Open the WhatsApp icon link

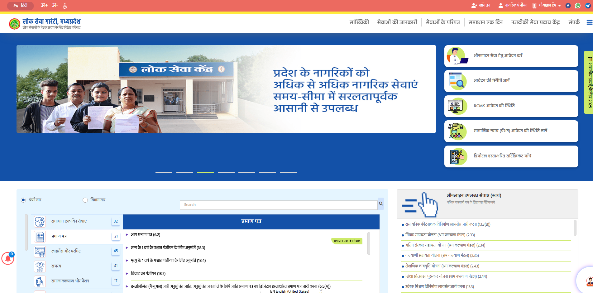[578, 6]
